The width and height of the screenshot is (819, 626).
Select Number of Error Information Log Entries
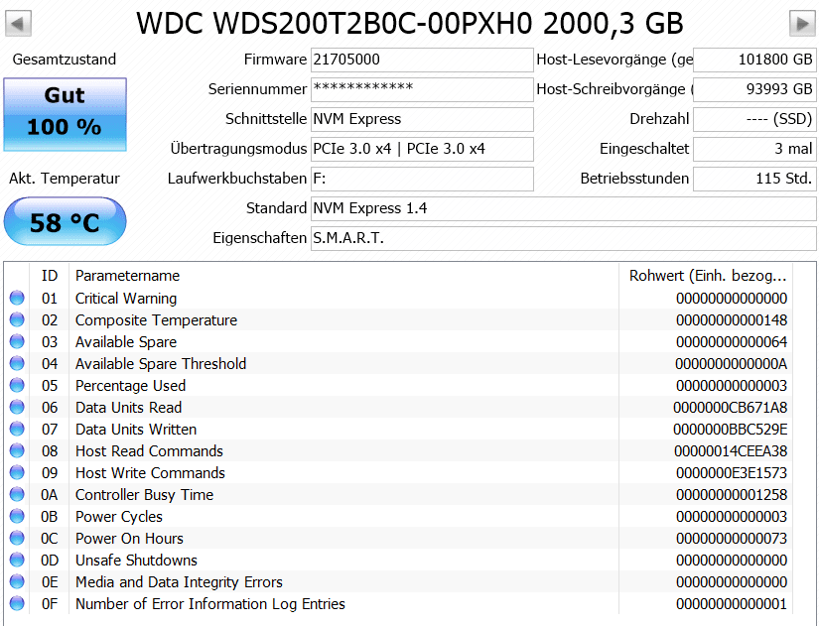(x=210, y=603)
